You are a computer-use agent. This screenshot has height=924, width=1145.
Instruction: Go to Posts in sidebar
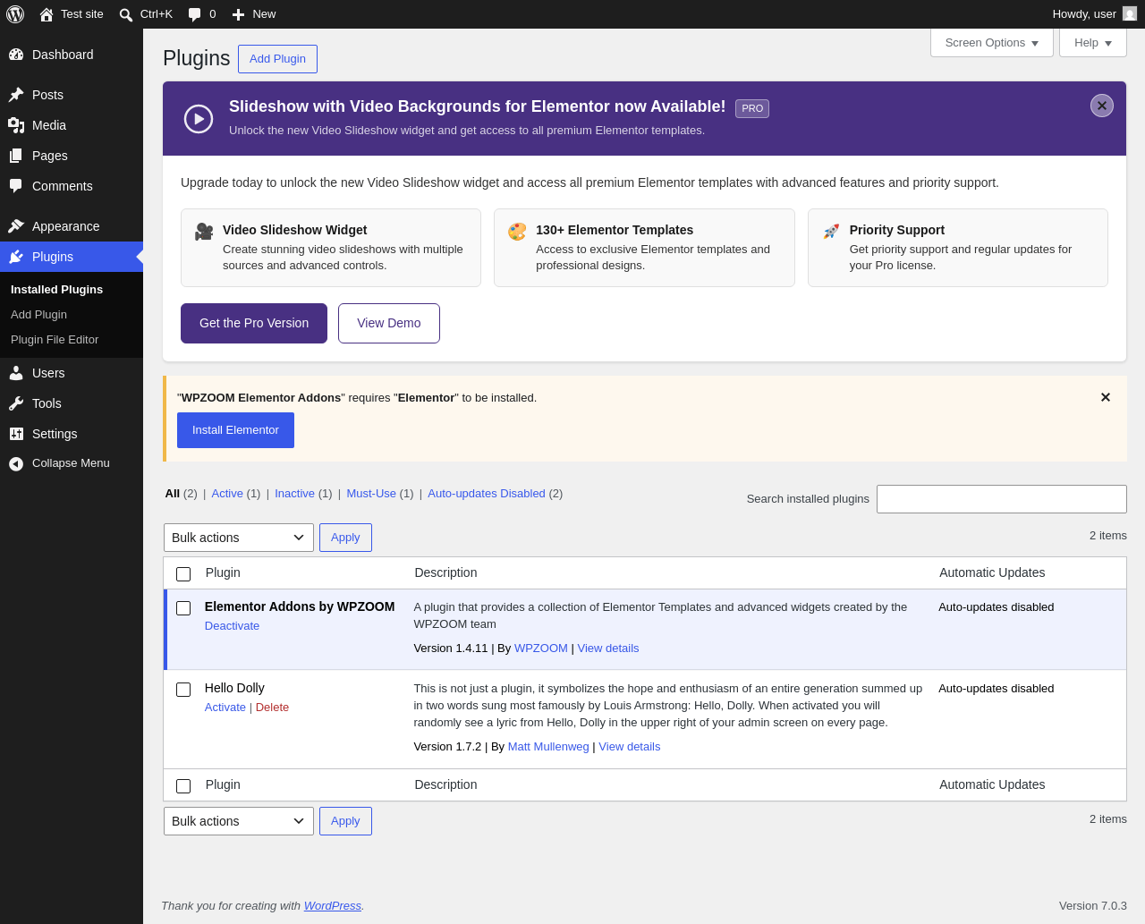point(72,95)
